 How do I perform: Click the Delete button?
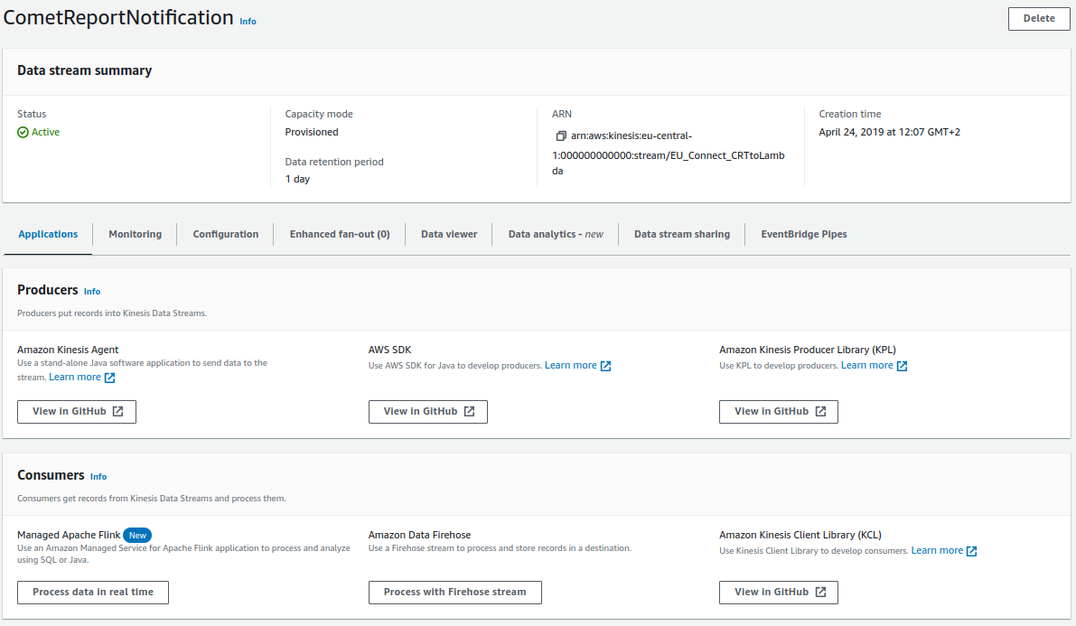(x=1039, y=19)
